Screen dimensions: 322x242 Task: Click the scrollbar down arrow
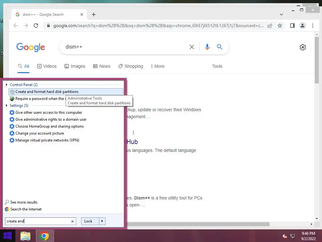click(317, 219)
